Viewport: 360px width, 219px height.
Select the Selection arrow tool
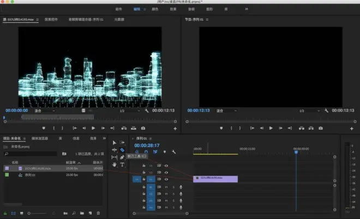point(115,143)
